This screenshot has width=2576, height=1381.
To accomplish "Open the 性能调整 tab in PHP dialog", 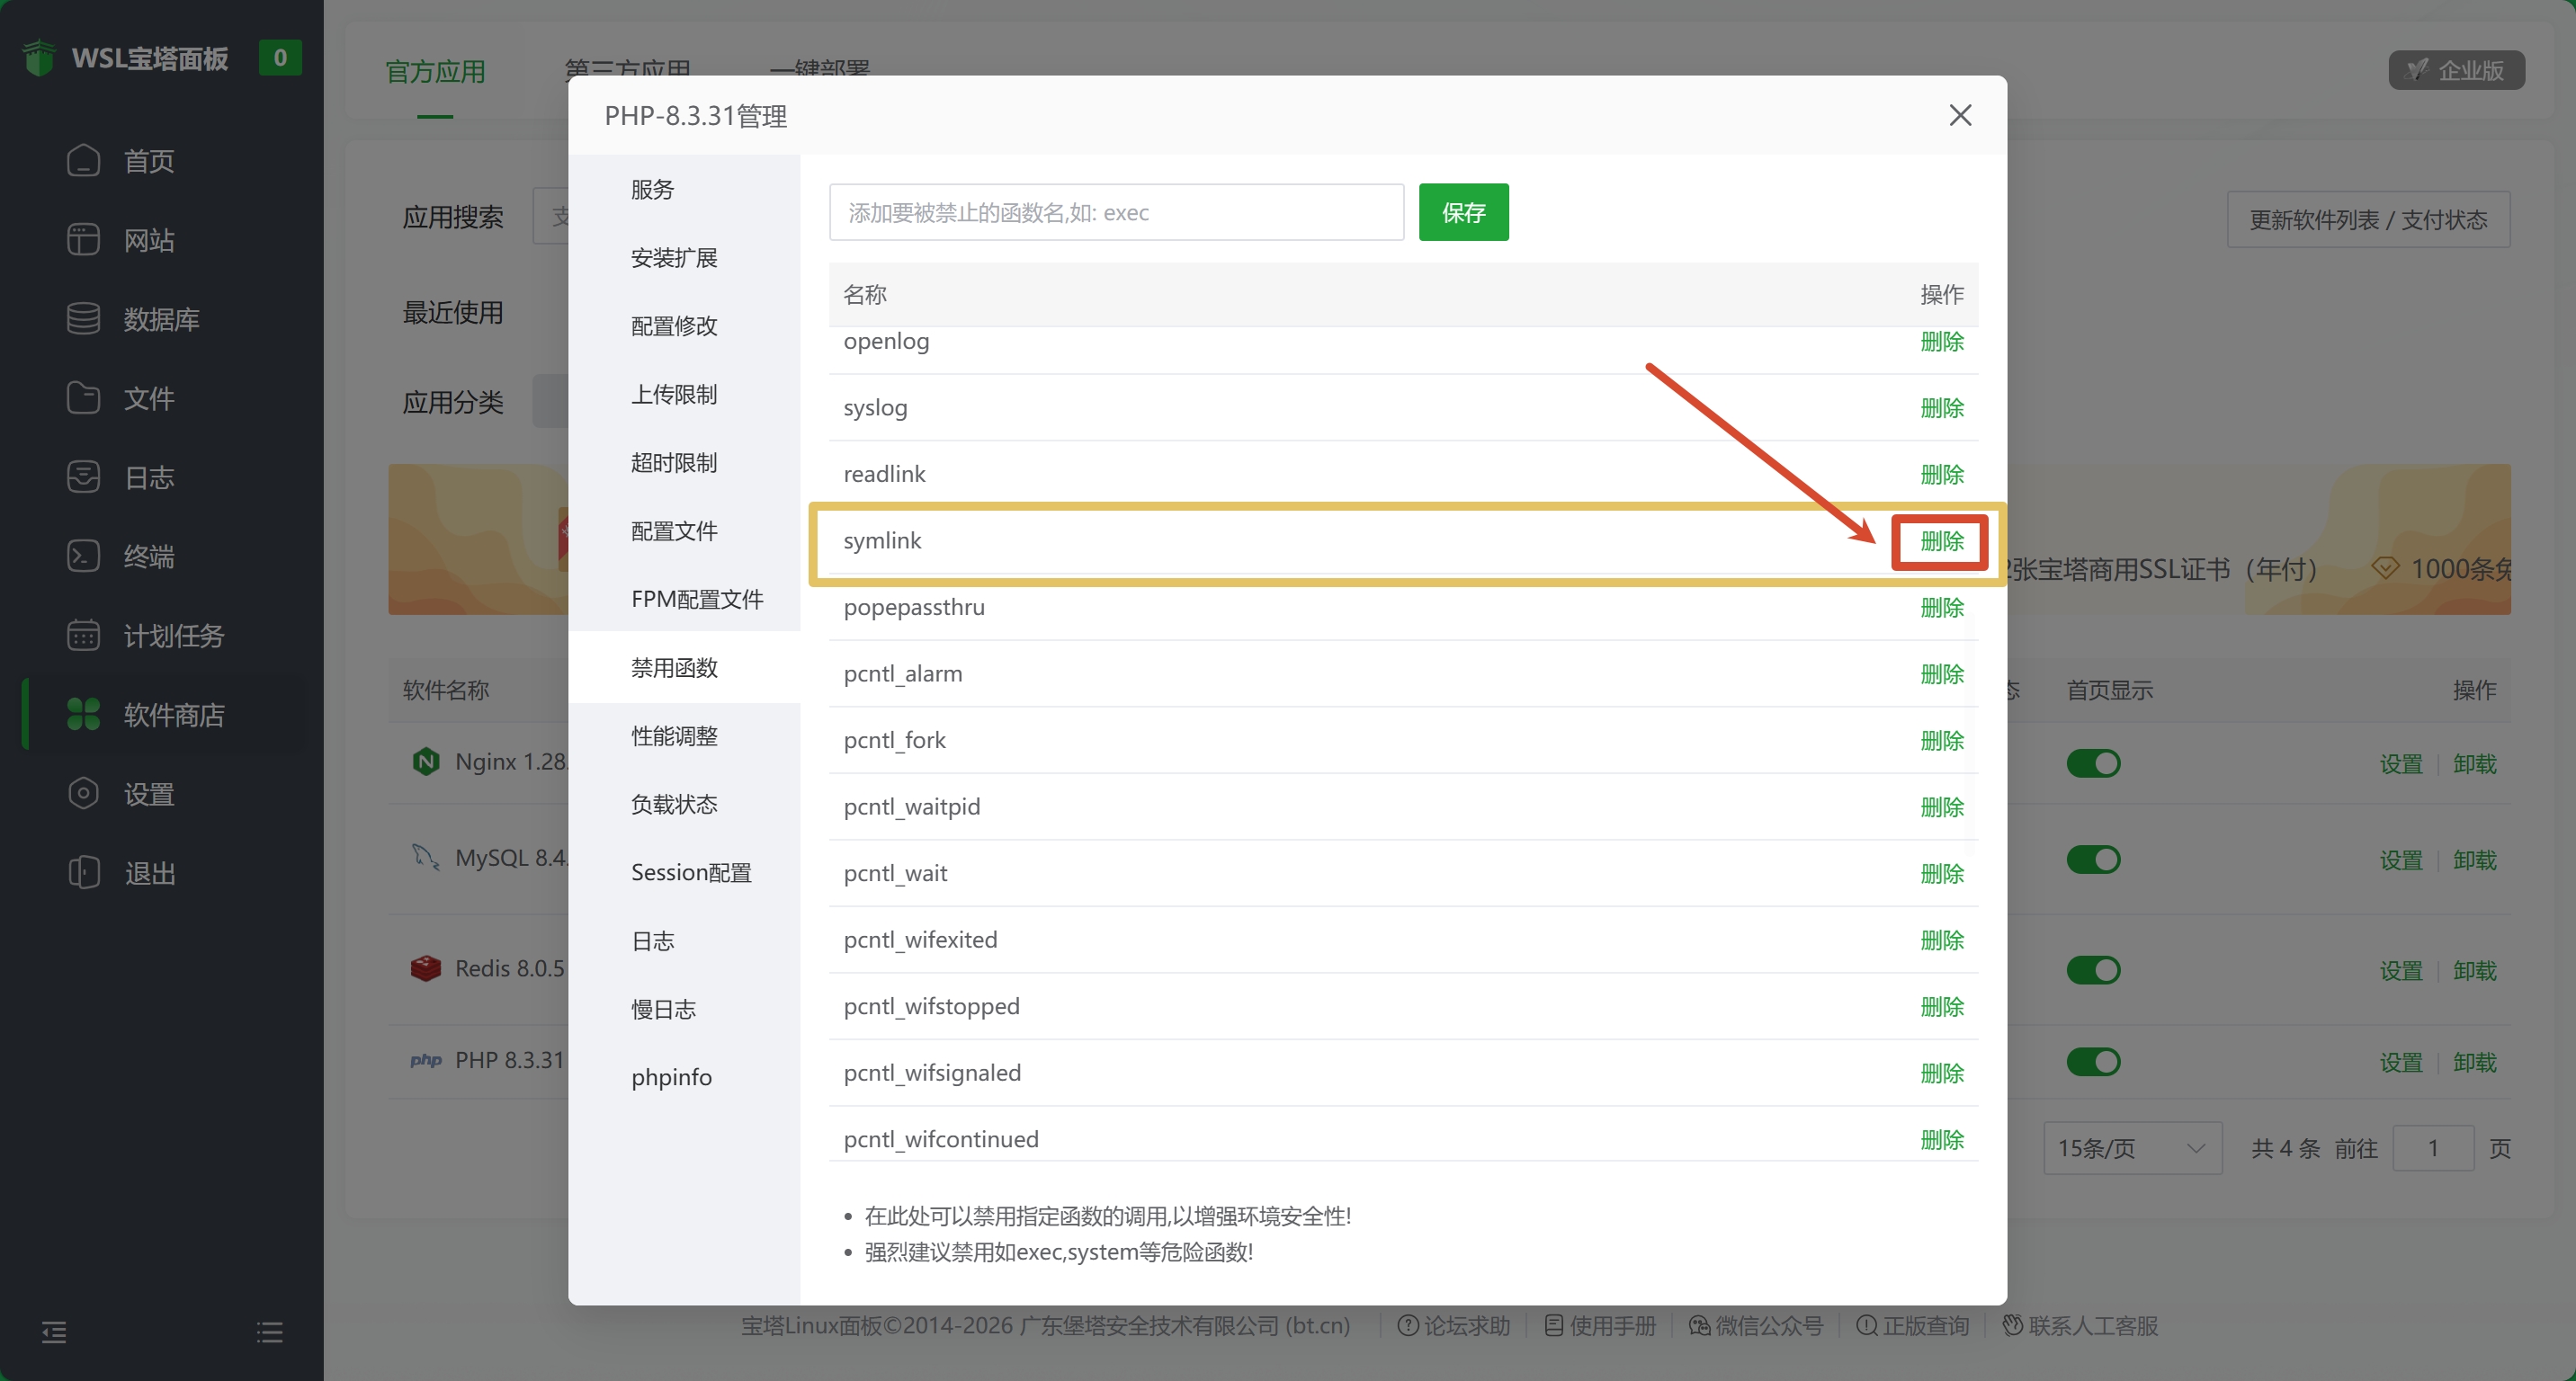I will click(684, 735).
